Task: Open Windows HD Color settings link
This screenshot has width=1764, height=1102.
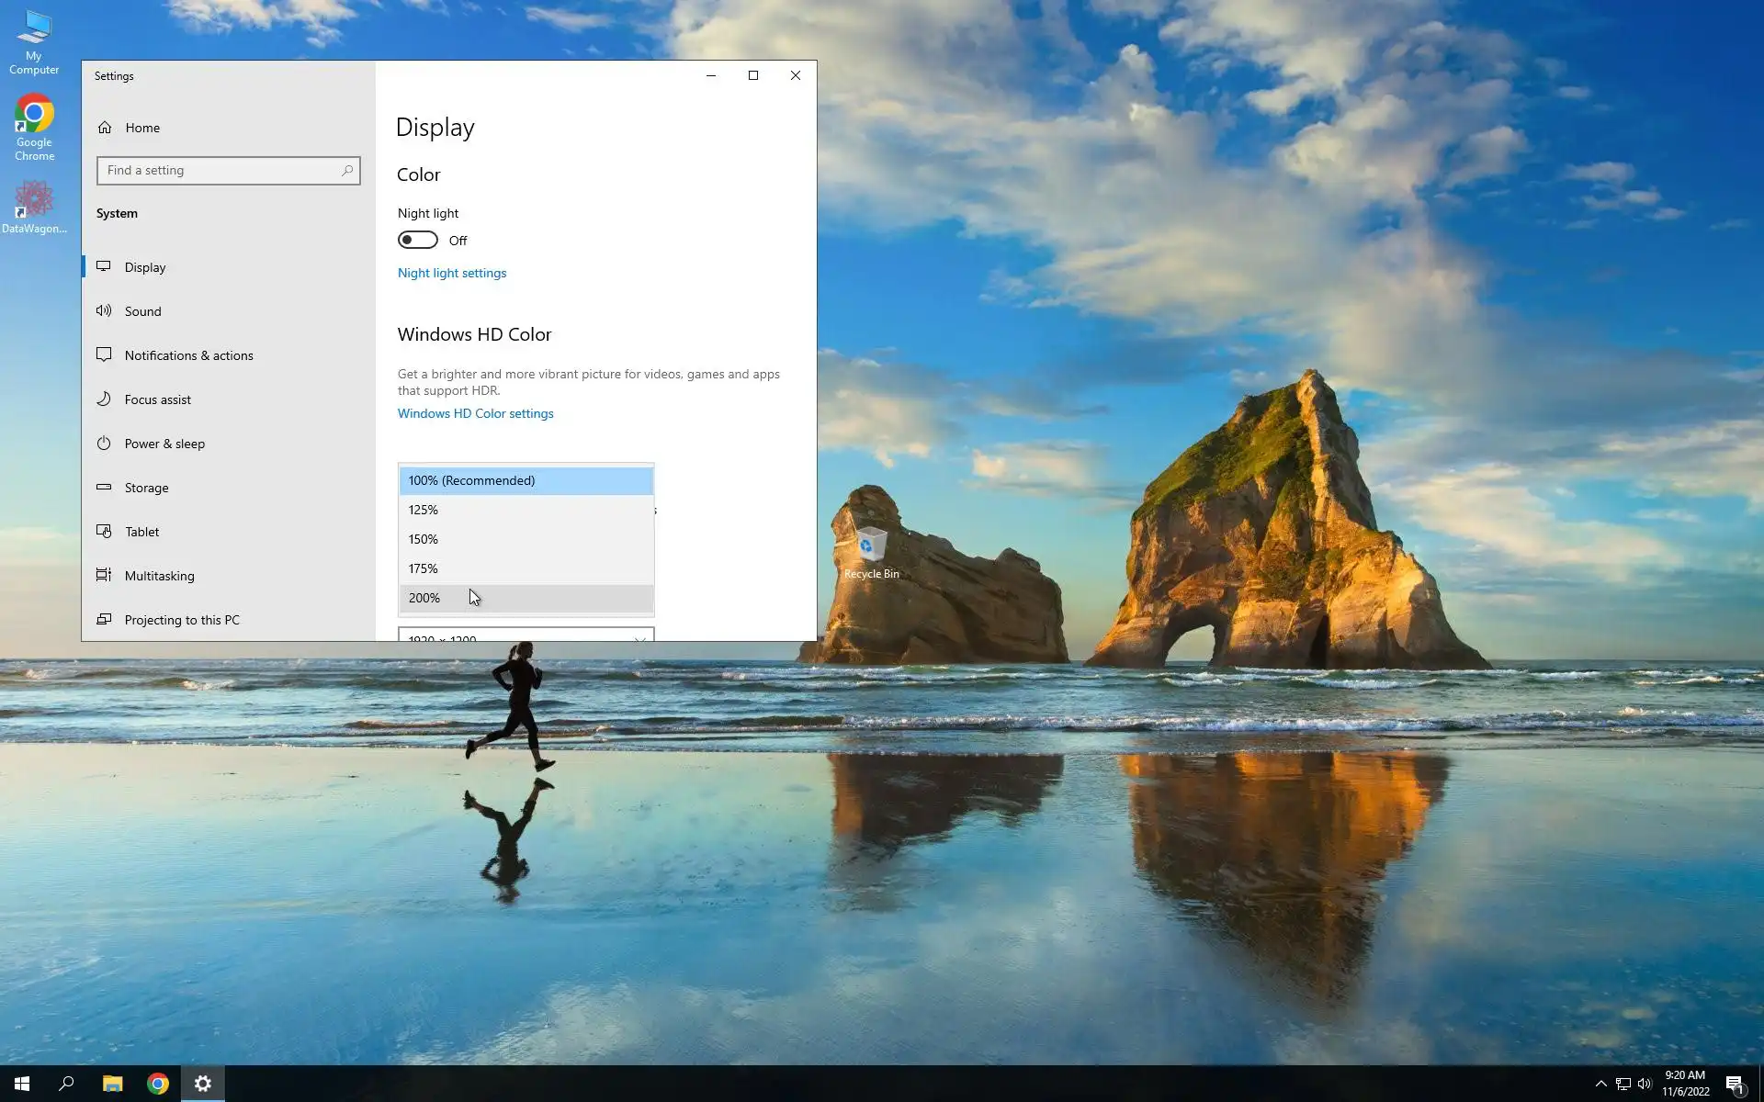Action: [475, 413]
